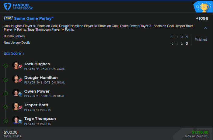Select the Jesper Bratt player name
Viewport: 213px width, 140px height.
click(x=36, y=105)
